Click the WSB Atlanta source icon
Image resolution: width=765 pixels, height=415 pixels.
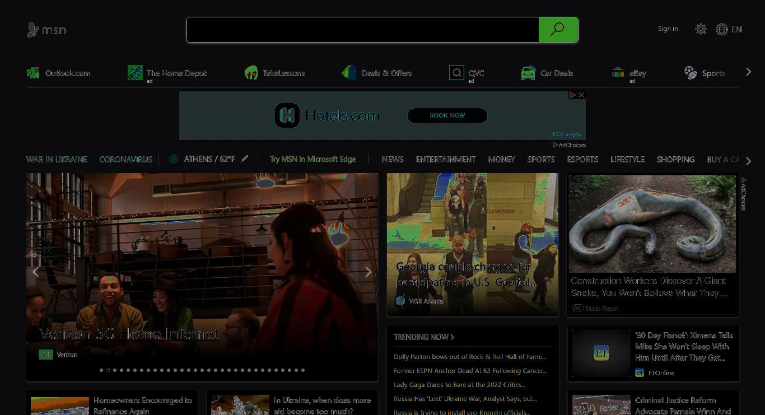point(400,301)
